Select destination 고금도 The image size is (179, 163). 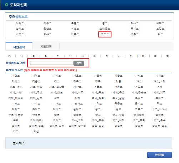pos(139,98)
